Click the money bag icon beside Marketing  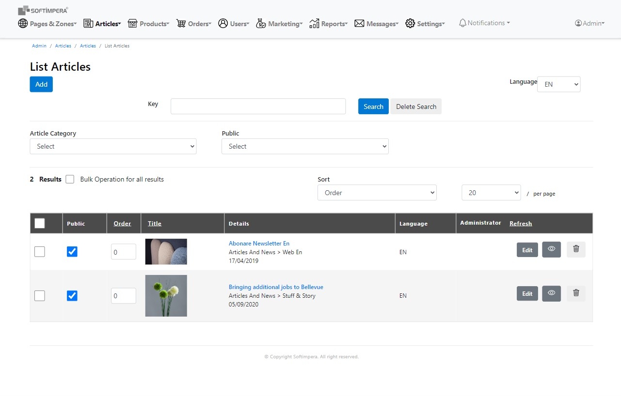coord(261,23)
